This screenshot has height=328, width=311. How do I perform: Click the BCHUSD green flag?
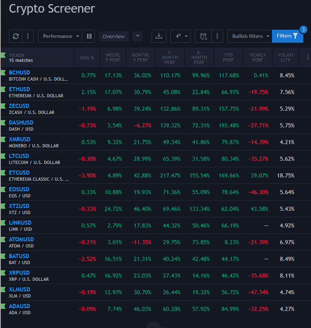coord(3,72)
